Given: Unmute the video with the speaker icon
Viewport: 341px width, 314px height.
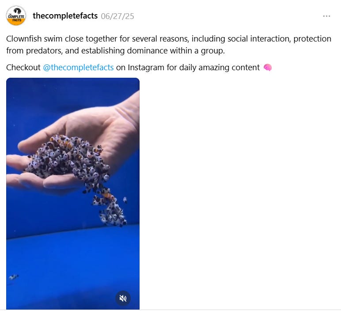Looking at the screenshot, I should point(123,298).
